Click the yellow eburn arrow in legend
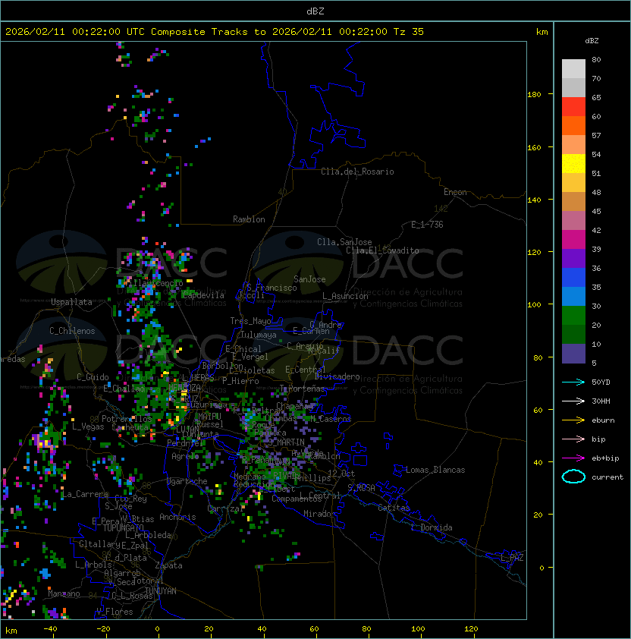The width and height of the screenshot is (631, 639). (x=573, y=420)
